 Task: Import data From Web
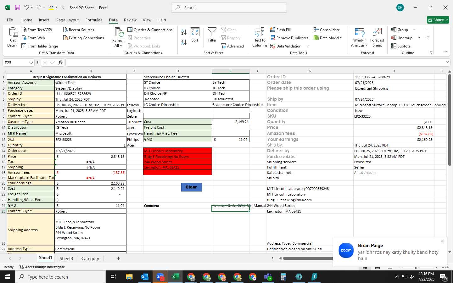[x=33, y=38]
